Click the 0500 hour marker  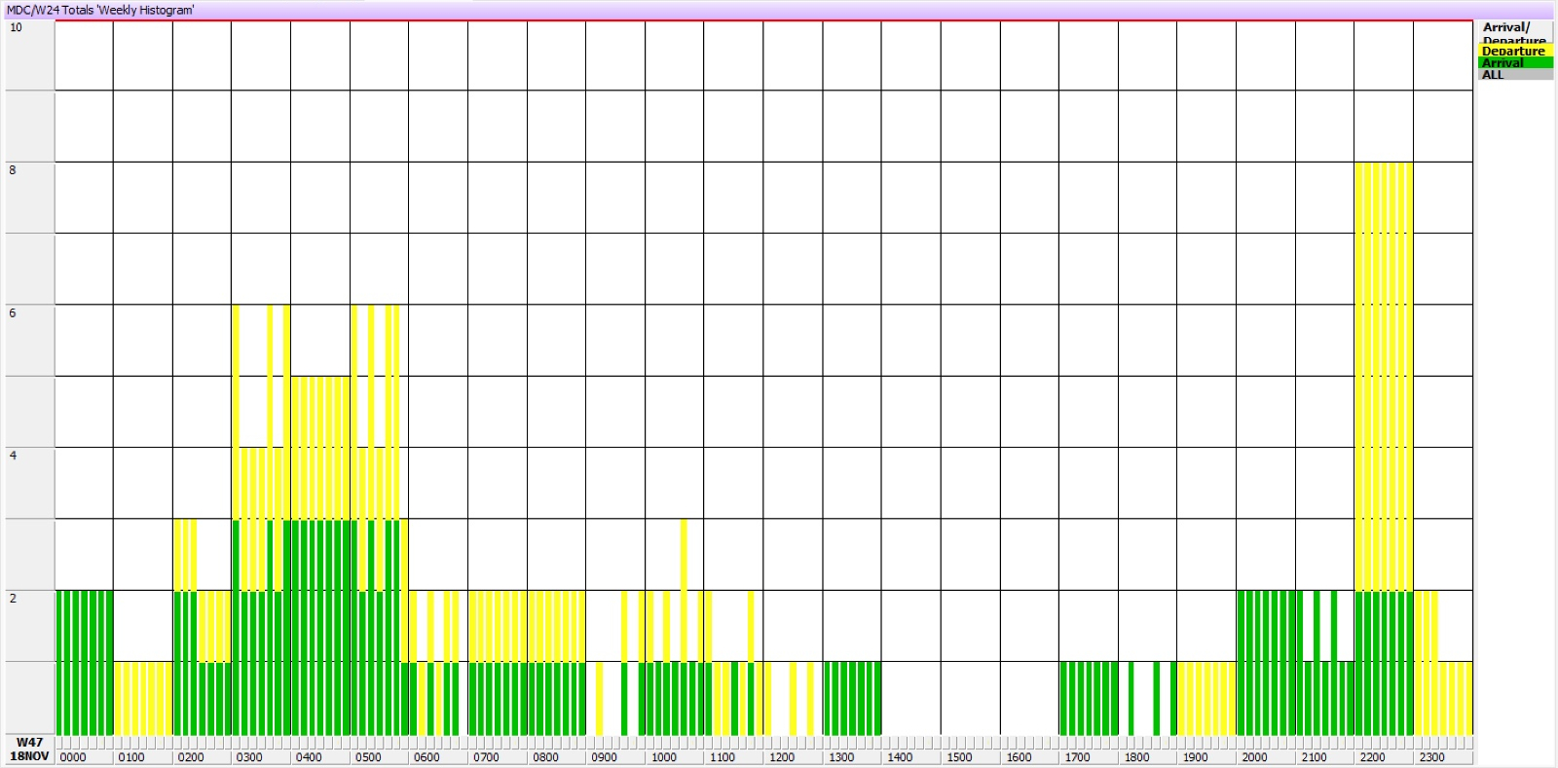click(368, 757)
